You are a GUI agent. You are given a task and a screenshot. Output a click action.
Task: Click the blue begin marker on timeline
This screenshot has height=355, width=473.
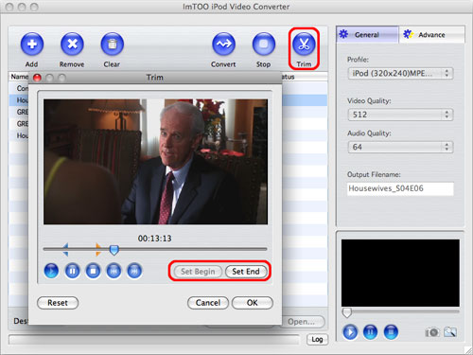click(x=65, y=249)
